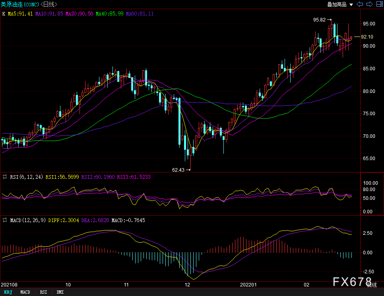The height and width of the screenshot is (296, 384).
Task: Click the MACD indicator swap icon
Action: pyautogui.click(x=5, y=220)
